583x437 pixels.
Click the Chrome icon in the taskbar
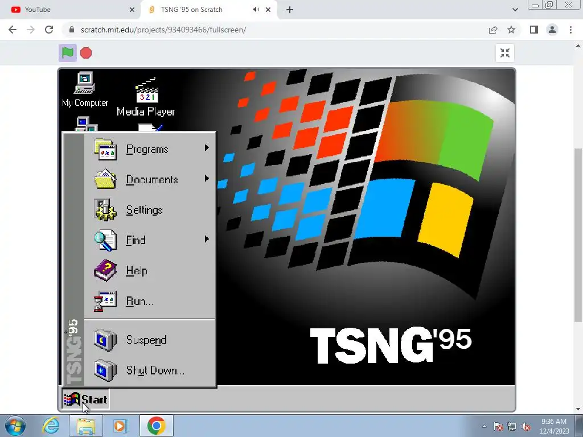pos(157,426)
